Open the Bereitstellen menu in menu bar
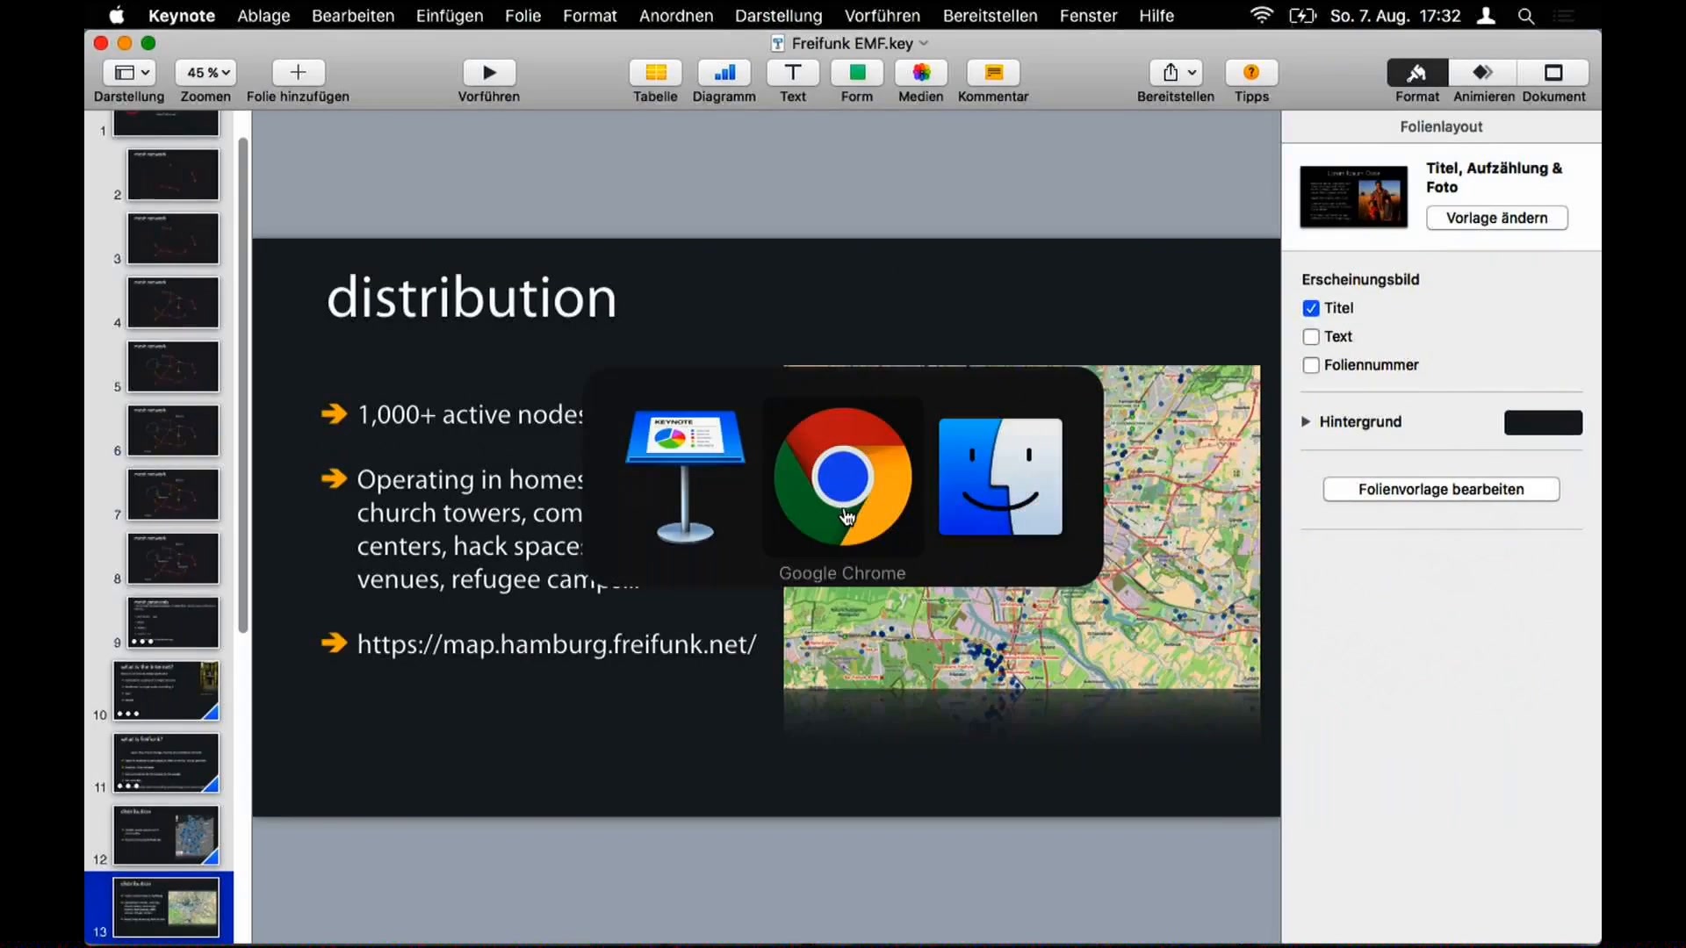The height and width of the screenshot is (948, 1686). coord(990,16)
